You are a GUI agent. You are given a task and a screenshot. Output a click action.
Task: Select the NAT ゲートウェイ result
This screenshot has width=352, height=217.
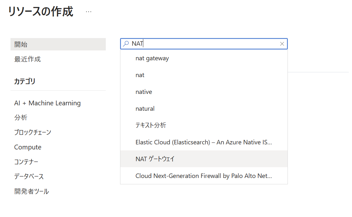(x=155, y=159)
